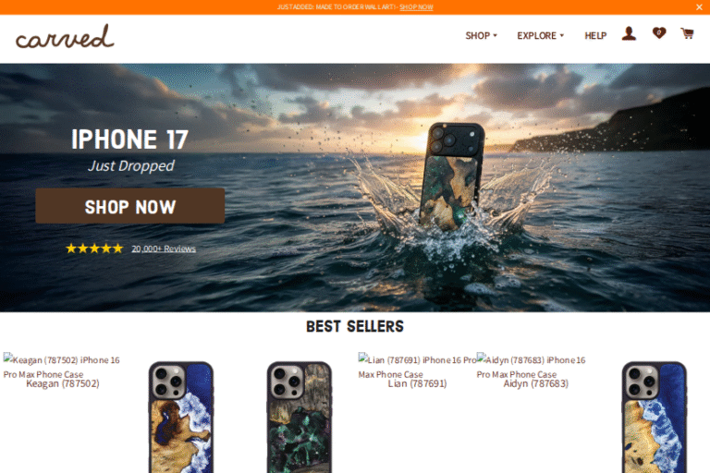This screenshot has height=473, width=710.
Task: Open the 20,000+ Reviews link
Action: tap(164, 249)
